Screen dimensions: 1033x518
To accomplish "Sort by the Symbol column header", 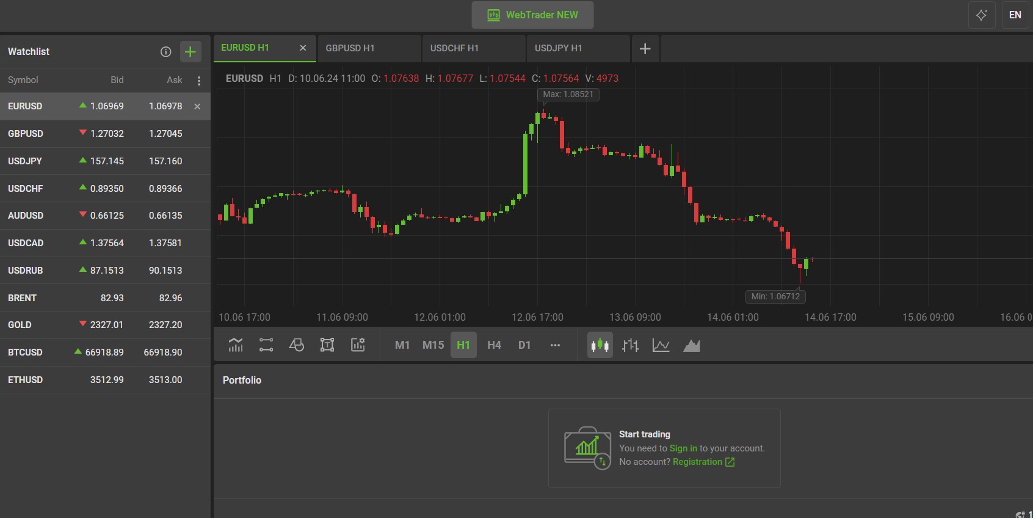I will tap(23, 80).
